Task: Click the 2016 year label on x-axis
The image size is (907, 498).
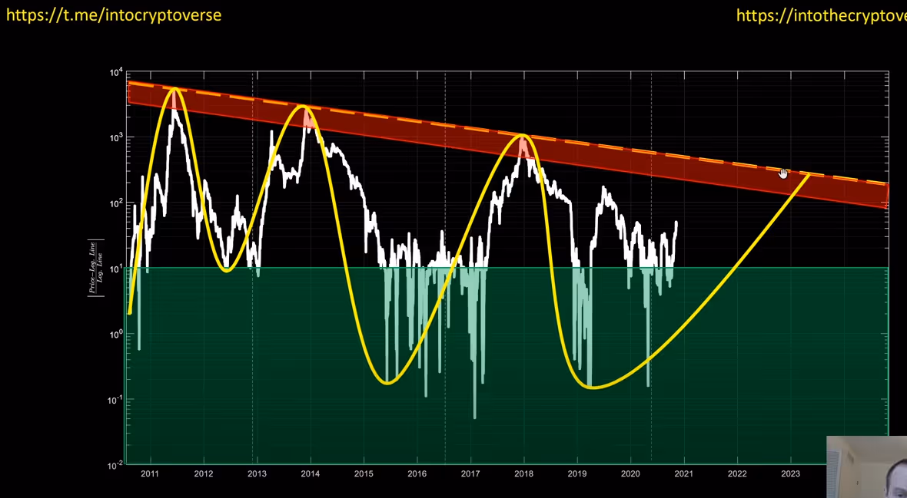Action: pyautogui.click(x=417, y=473)
